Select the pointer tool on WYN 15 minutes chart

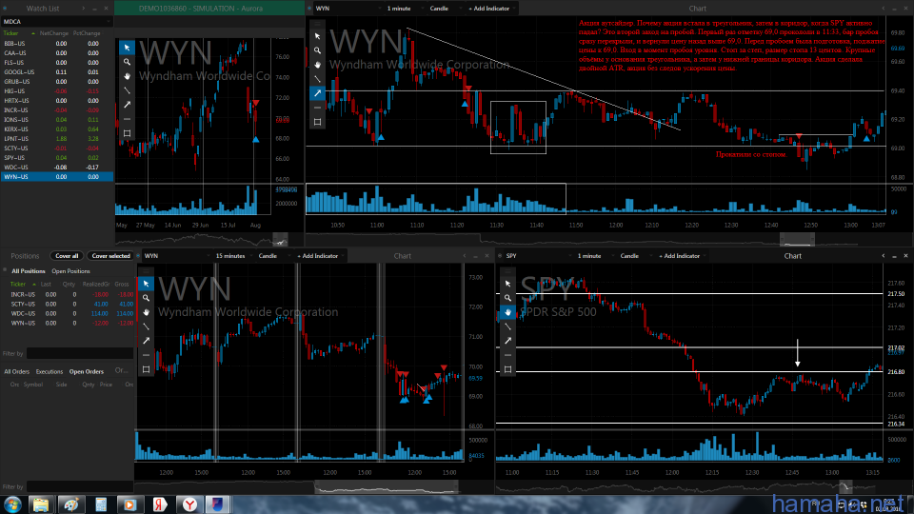point(146,284)
